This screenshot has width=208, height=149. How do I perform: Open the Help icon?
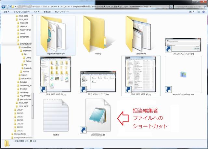point(203,12)
